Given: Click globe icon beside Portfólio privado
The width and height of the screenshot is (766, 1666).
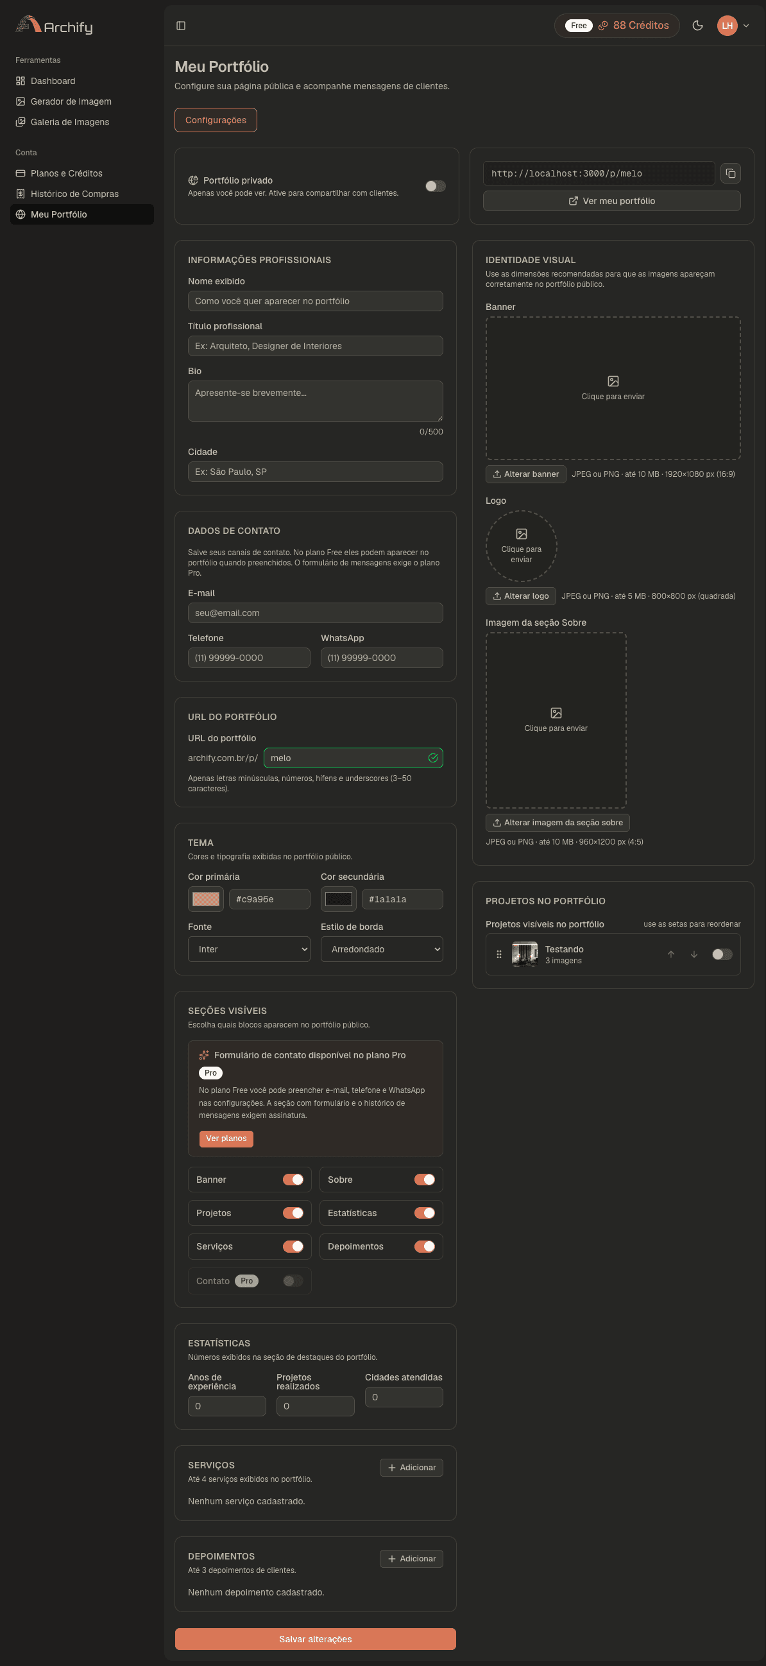Looking at the screenshot, I should [x=193, y=180].
